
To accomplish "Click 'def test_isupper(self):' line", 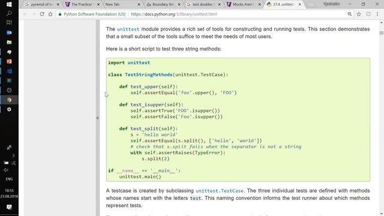I will 151,105.
